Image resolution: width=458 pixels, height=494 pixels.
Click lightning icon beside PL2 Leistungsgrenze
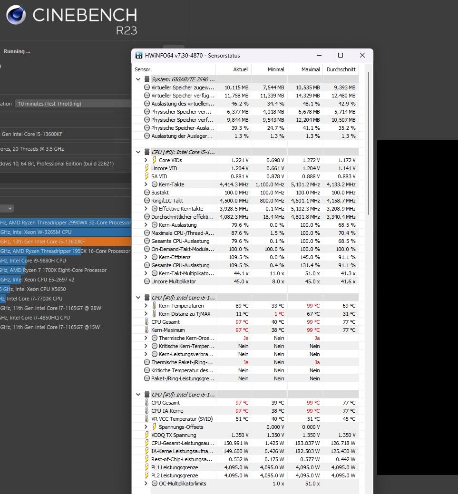pyautogui.click(x=147, y=475)
